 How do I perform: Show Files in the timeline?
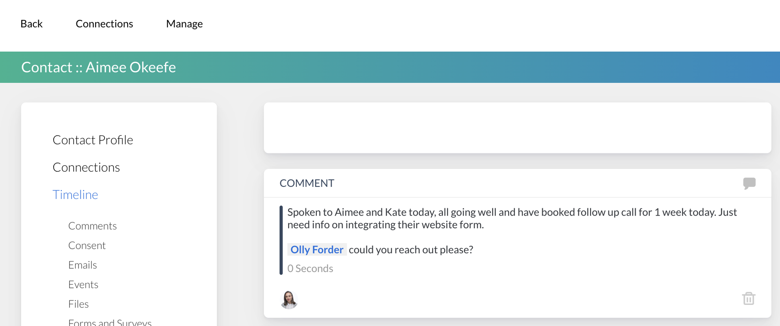(78, 304)
